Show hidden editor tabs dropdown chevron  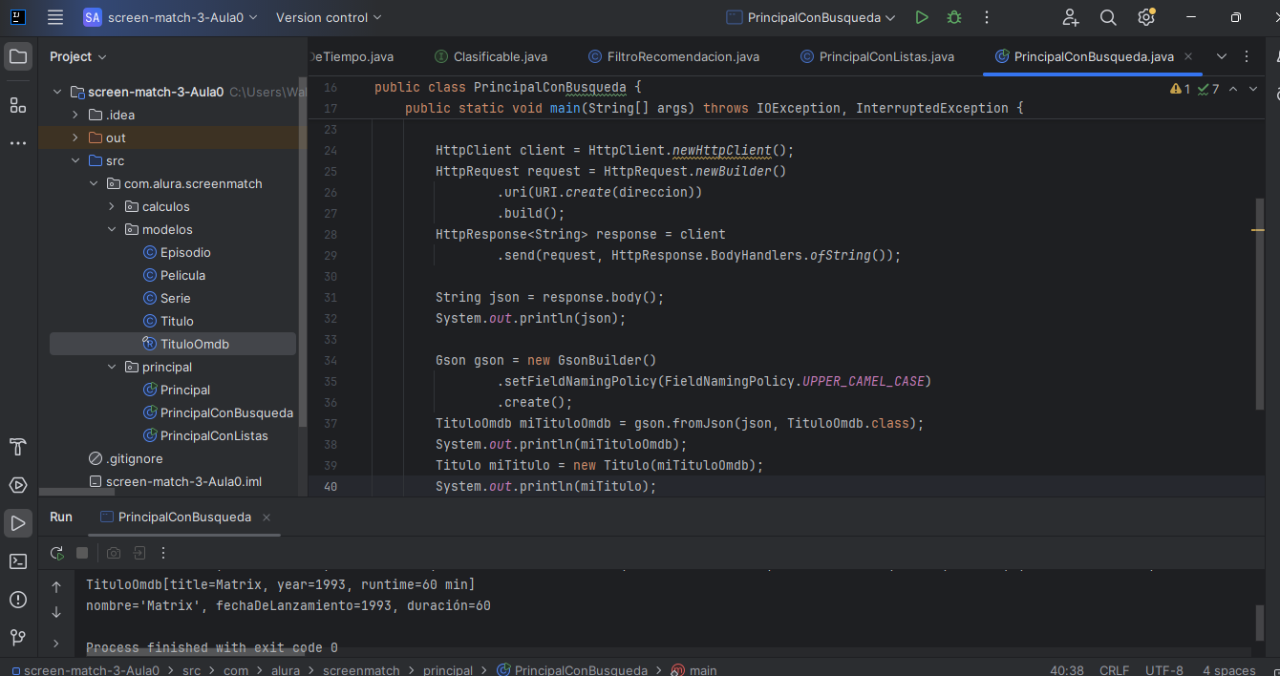1221,56
